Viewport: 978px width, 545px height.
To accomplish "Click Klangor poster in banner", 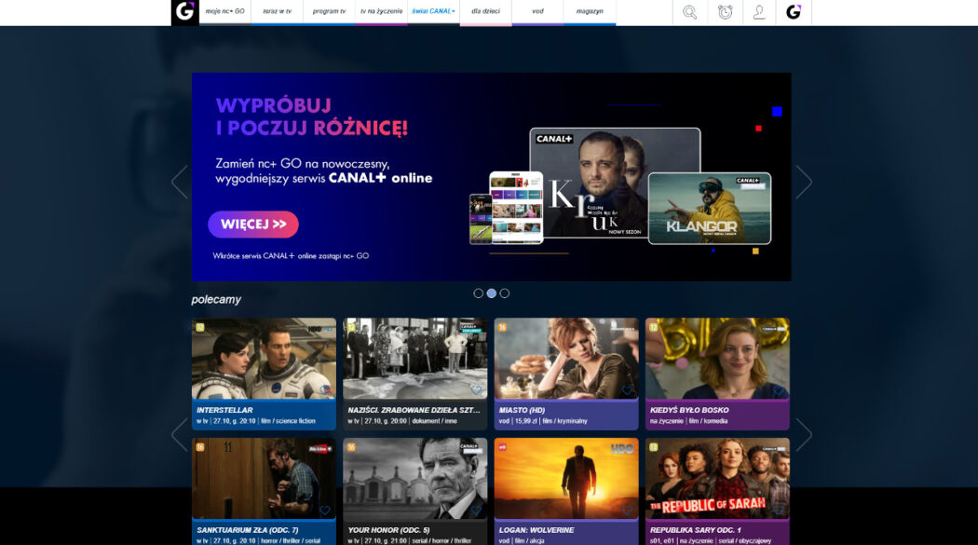I will tap(710, 209).
